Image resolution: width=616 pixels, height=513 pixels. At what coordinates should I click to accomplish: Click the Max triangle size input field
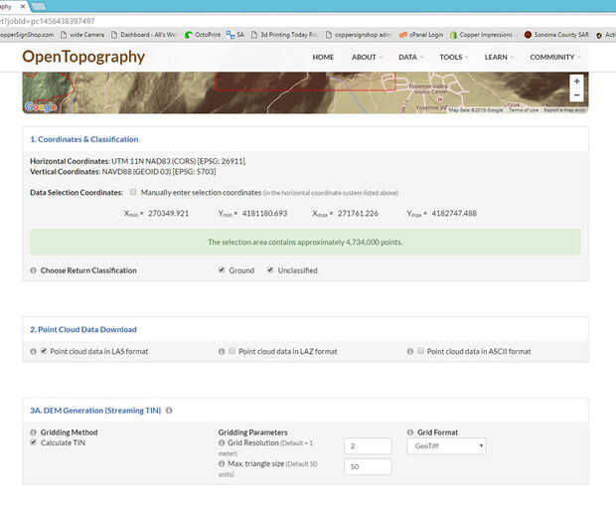[368, 466]
